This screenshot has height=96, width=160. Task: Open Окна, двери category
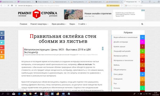(118, 74)
